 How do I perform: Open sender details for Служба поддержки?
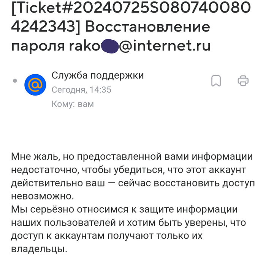point(98,75)
